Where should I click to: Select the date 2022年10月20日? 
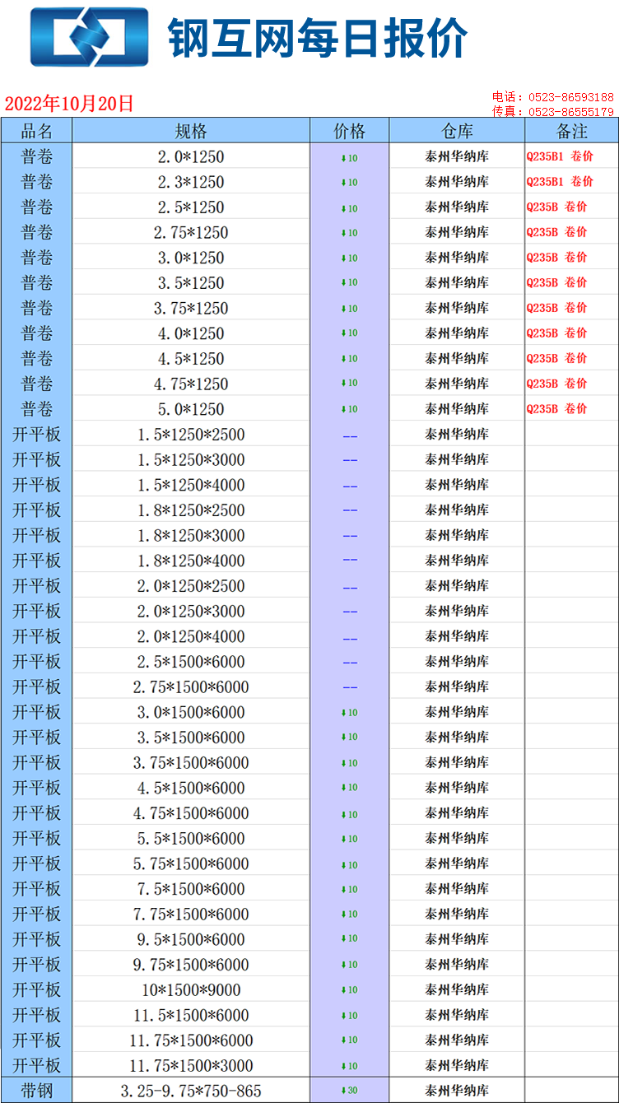tap(69, 104)
